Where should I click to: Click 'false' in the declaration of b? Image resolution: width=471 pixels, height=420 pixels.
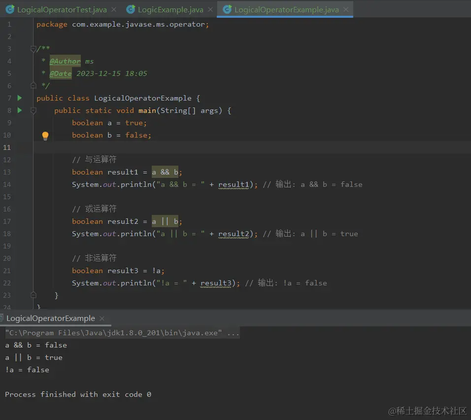136,135
